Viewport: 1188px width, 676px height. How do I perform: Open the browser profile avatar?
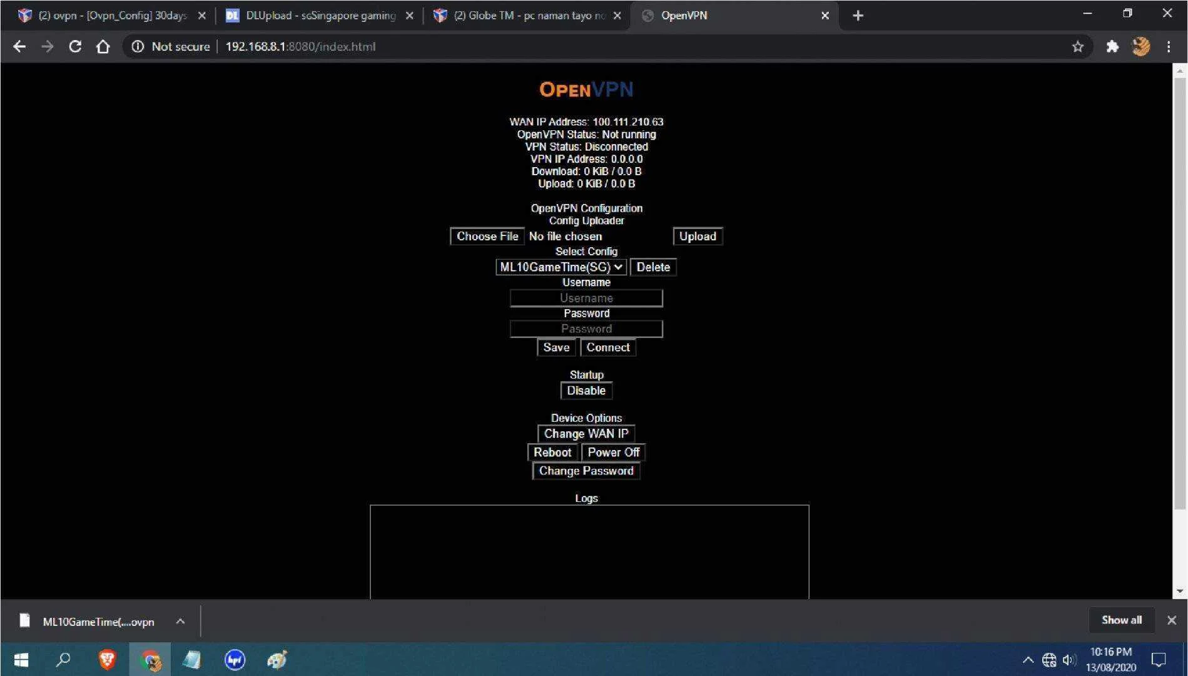pyautogui.click(x=1141, y=46)
